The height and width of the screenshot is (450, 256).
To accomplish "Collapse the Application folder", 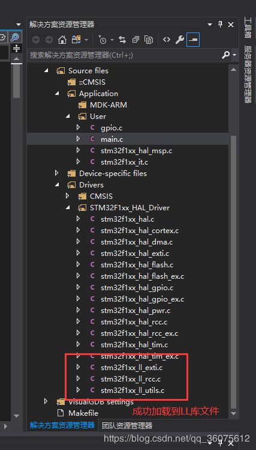I will (x=57, y=93).
